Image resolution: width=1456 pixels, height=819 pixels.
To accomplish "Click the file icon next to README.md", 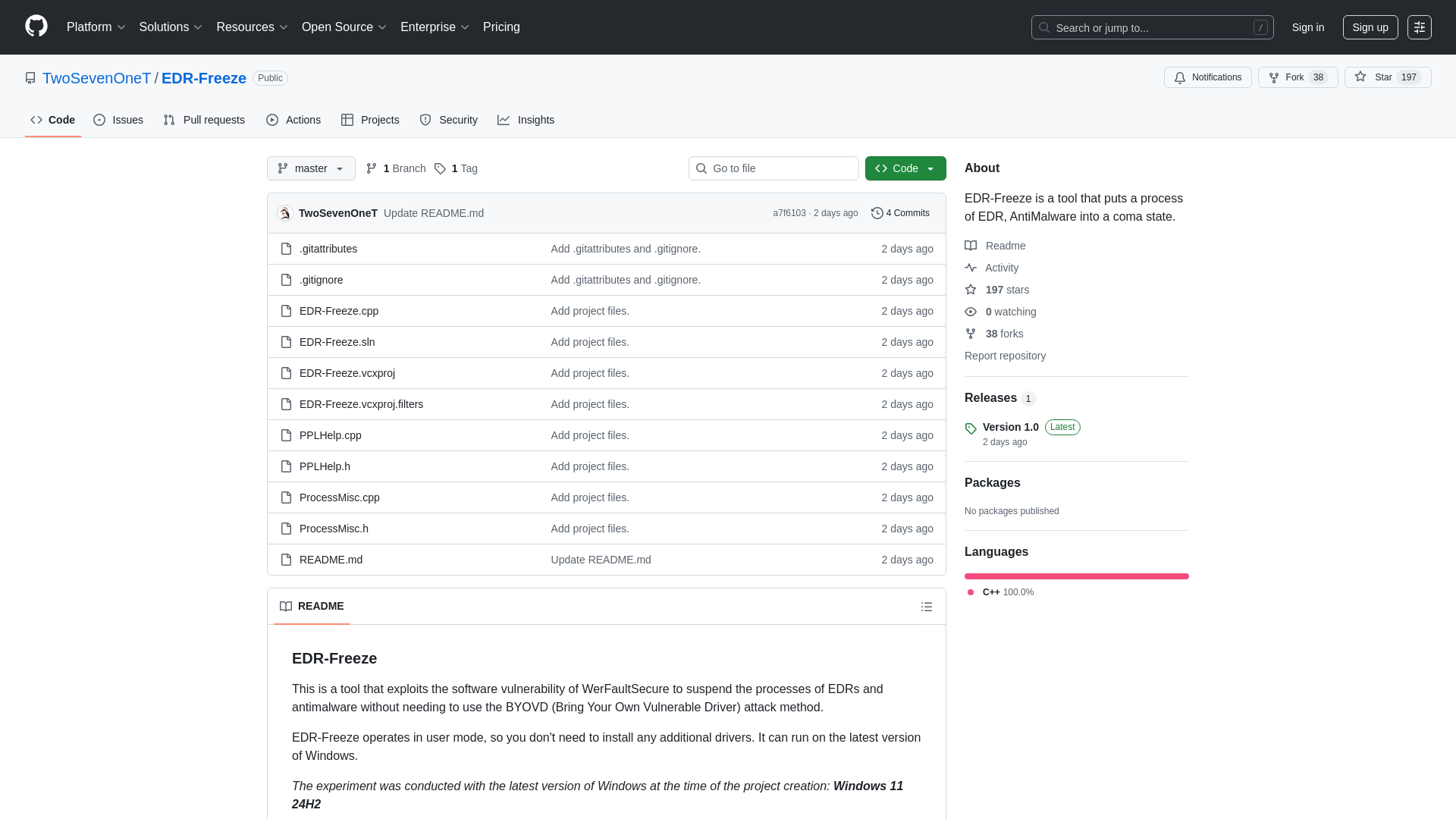I will (x=286, y=560).
